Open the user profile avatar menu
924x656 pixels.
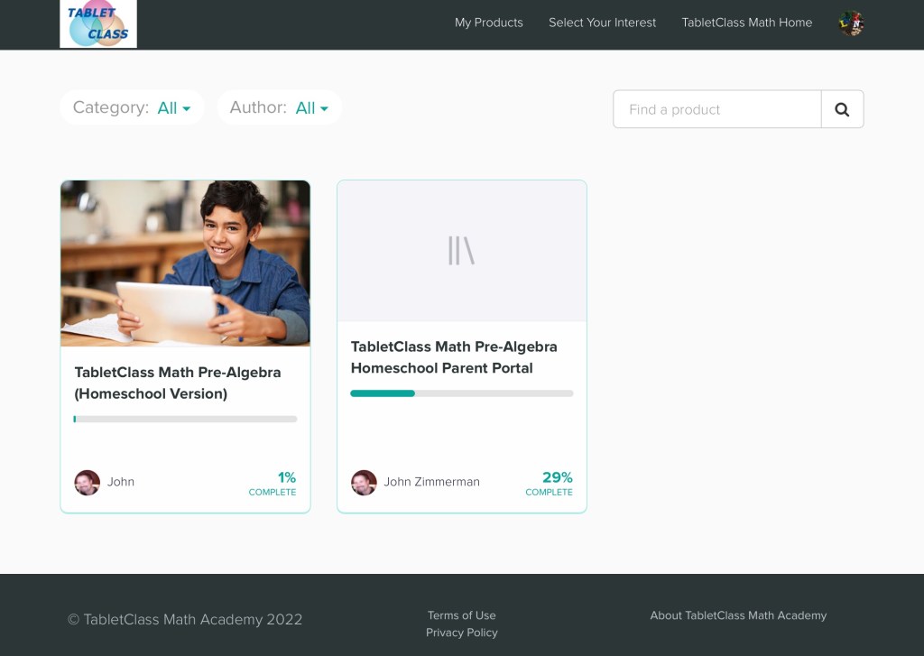pos(850,23)
